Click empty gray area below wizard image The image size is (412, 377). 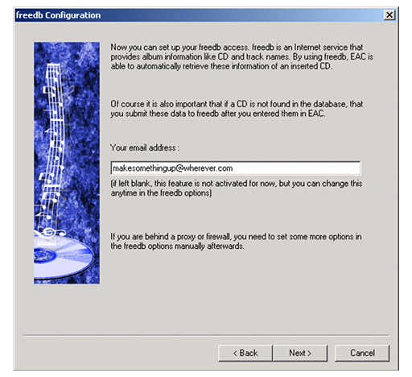[x=67, y=309]
